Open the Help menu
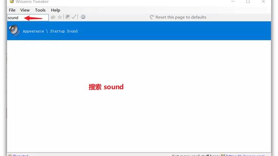 point(56,10)
